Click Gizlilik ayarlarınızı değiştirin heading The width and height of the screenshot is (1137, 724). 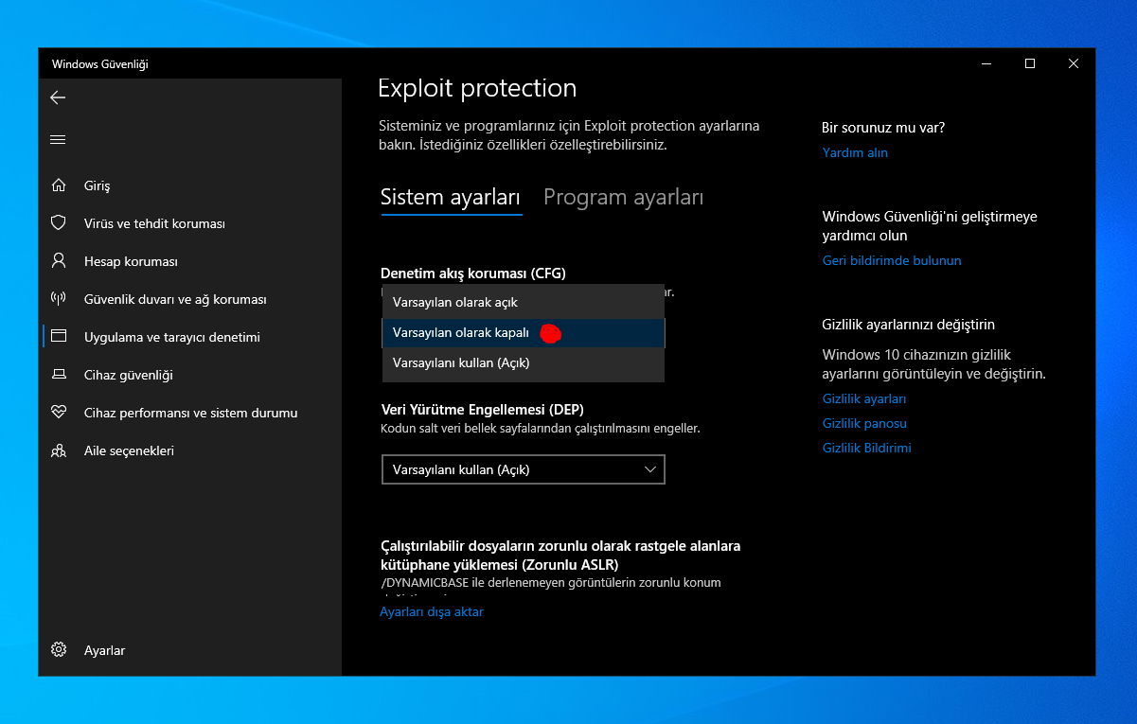[x=909, y=325]
